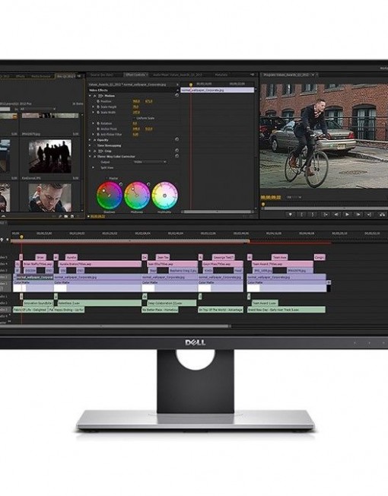Create a new bin in Project panel
Viewport: 388px width, 496px height.
(x=65, y=216)
